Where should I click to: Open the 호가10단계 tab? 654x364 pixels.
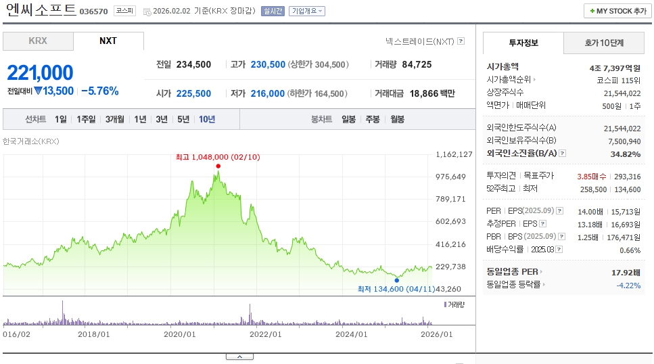coord(604,43)
